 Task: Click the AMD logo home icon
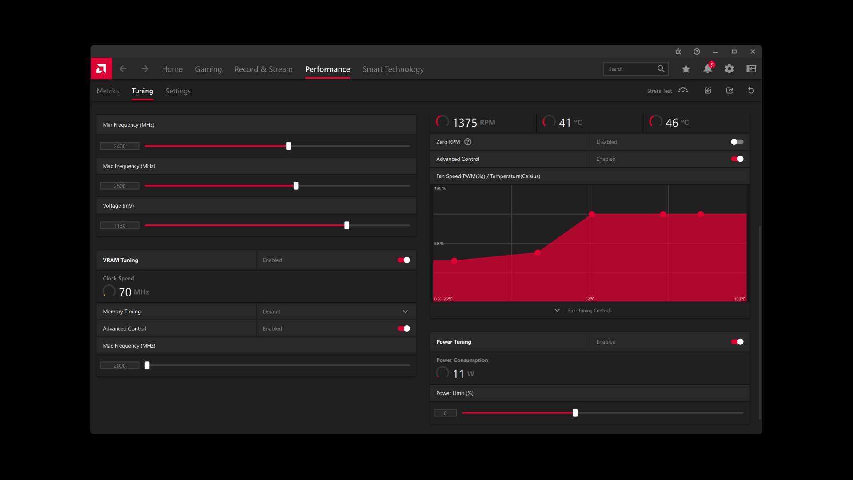pyautogui.click(x=101, y=68)
